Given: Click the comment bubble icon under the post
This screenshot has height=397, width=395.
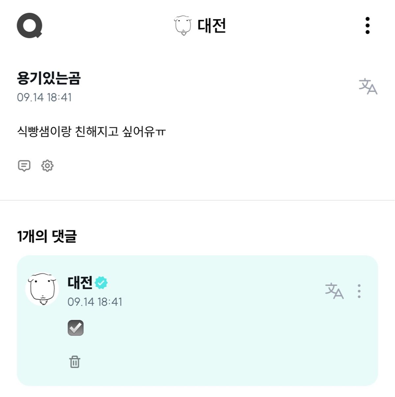Looking at the screenshot, I should 24,166.
